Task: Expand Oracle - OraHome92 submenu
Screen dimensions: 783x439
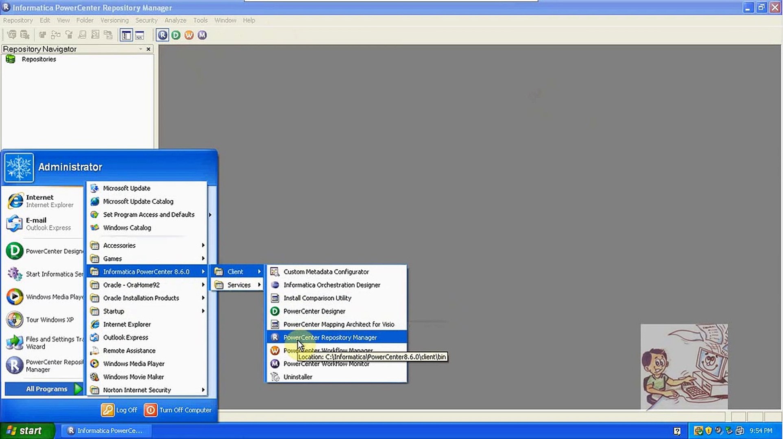Action: tap(147, 285)
